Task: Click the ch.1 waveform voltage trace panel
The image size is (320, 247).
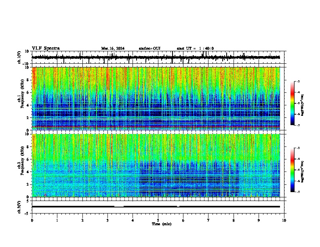Action: point(158,57)
